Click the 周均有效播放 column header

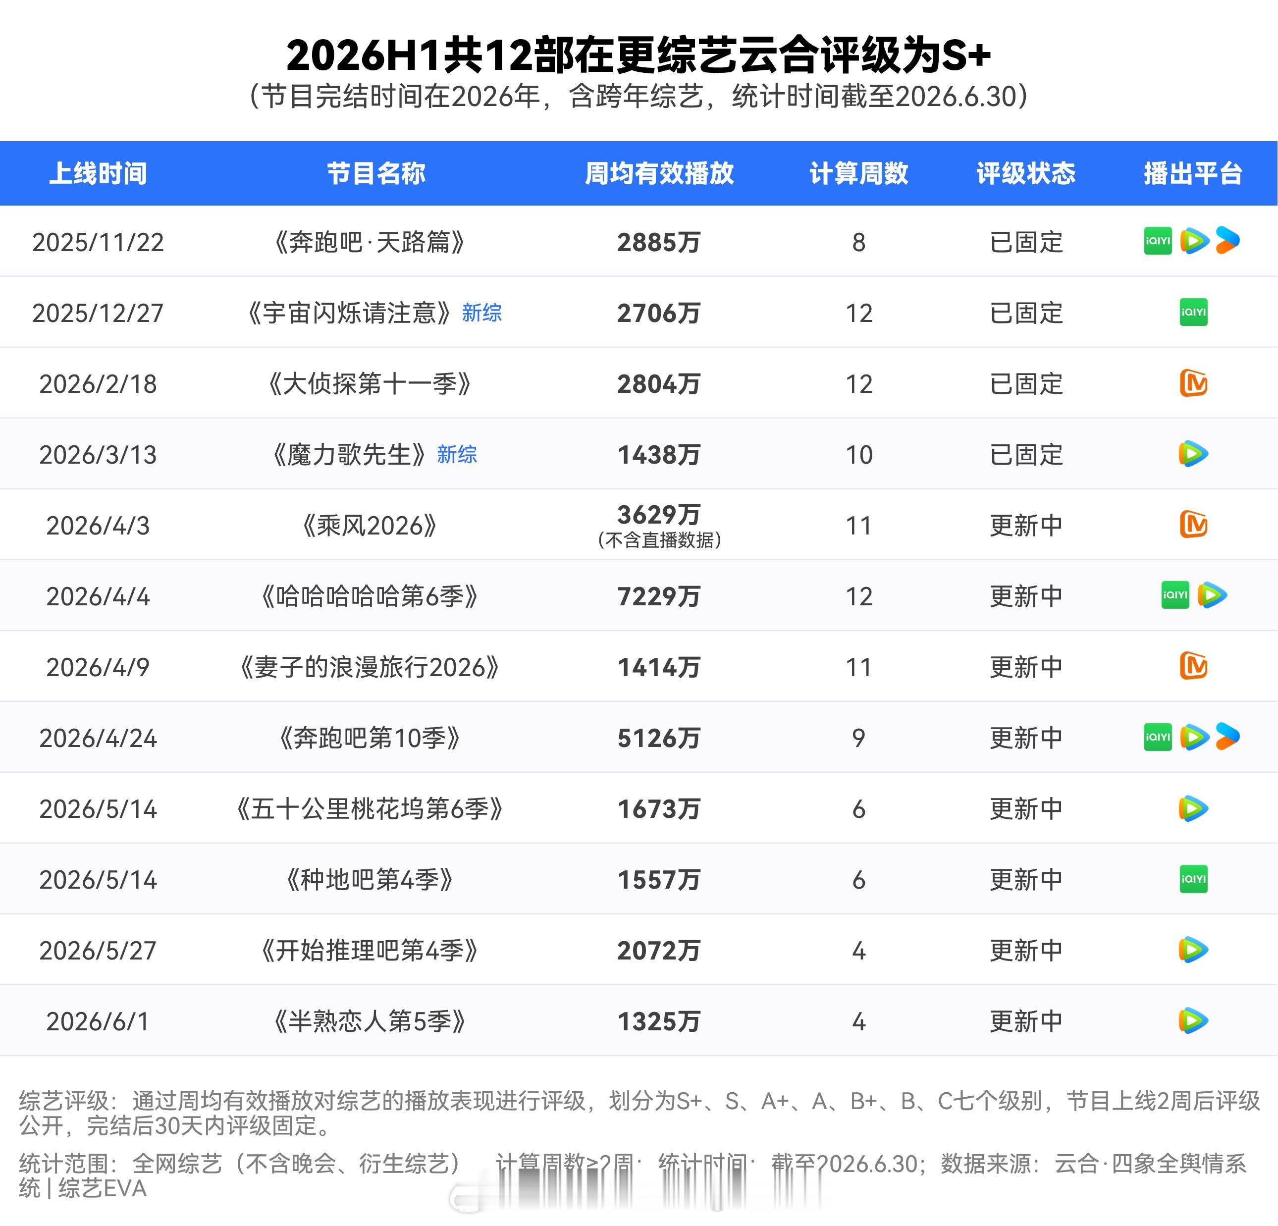click(x=659, y=173)
